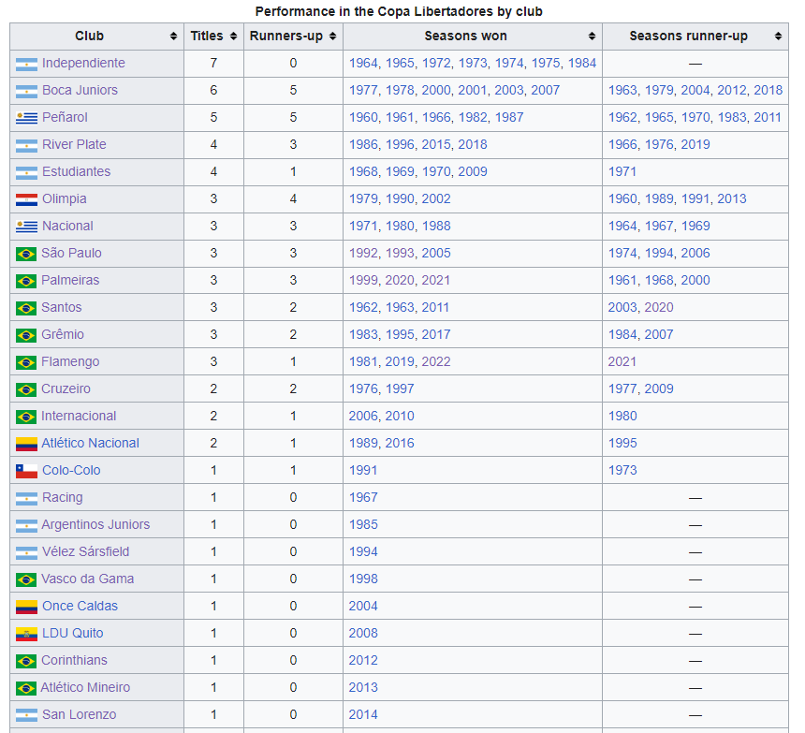Viewport: 805px width, 733px height.
Task: Open the Atlético Mineiro club link
Action: coord(85,688)
